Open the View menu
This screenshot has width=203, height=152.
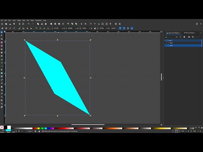tap(9, 20)
